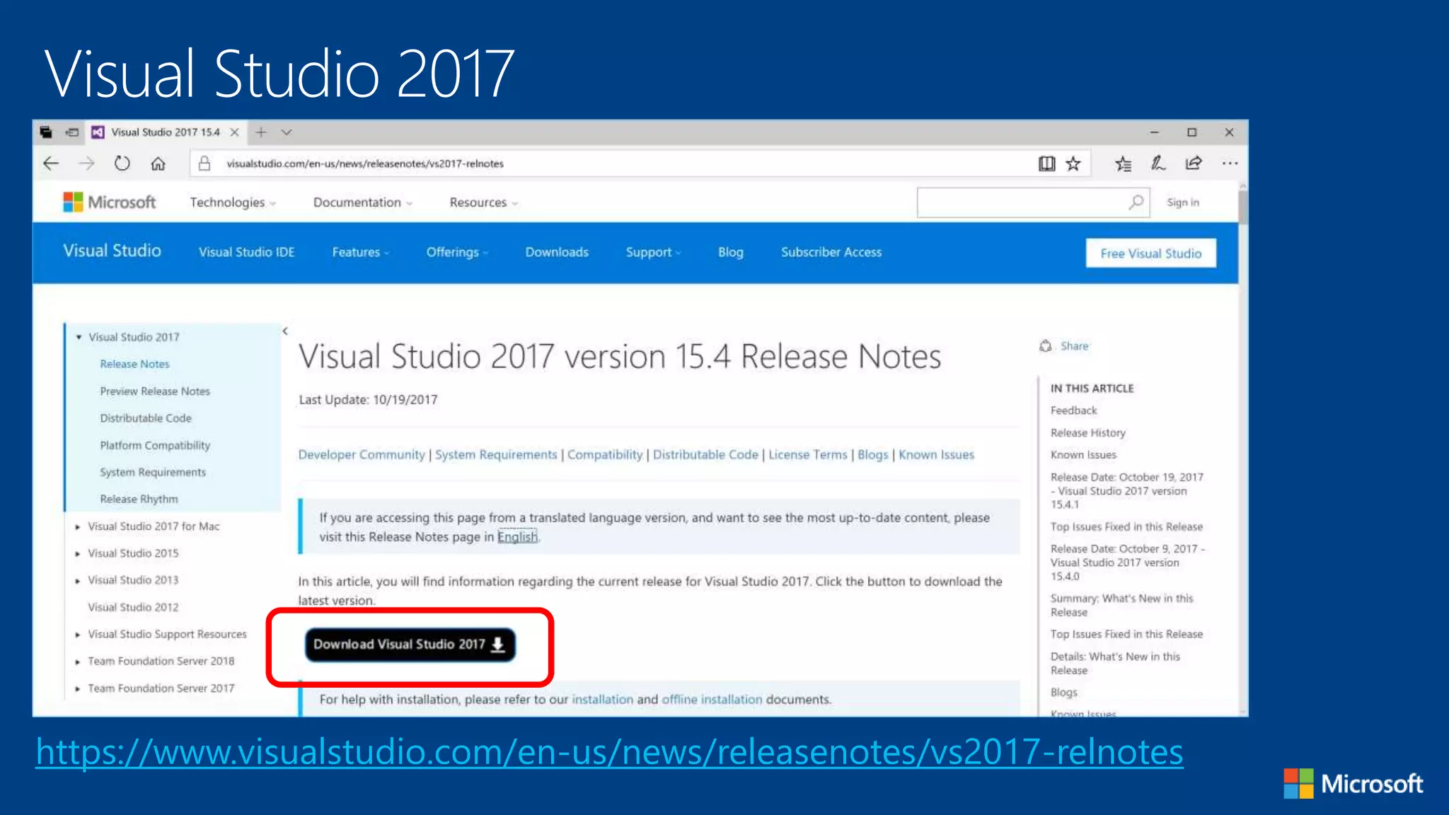Add page to favorites with star icon

pyautogui.click(x=1073, y=163)
